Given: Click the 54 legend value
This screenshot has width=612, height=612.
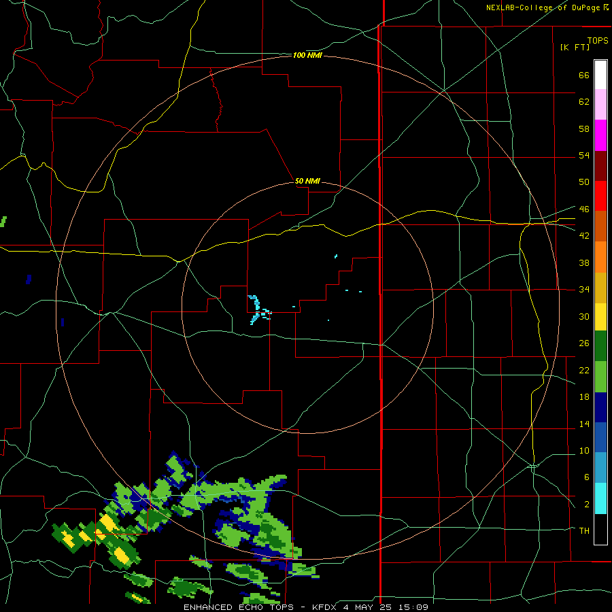Looking at the screenshot, I should 584,155.
